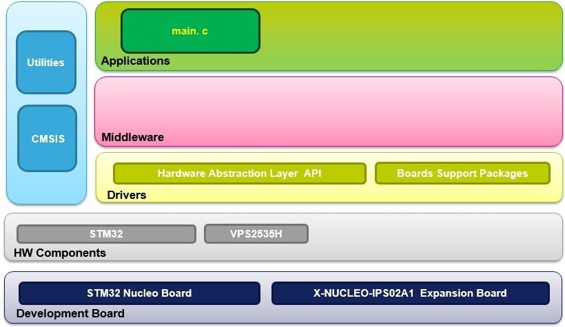
Task: Select the STM32 hardware component block
Action: point(106,234)
